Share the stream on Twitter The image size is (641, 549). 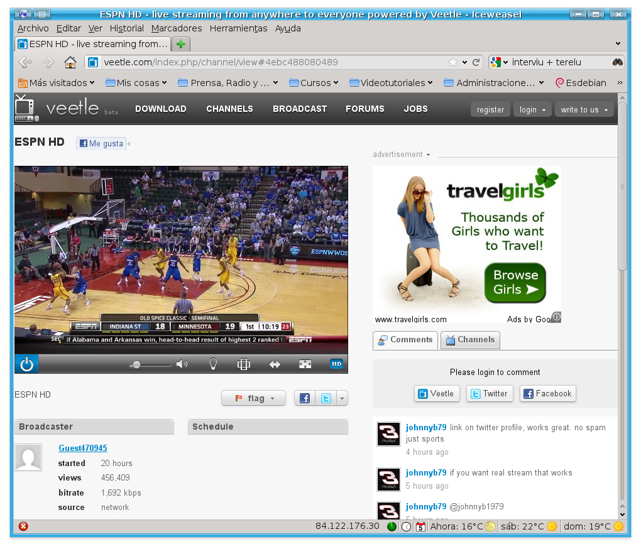coord(326,398)
